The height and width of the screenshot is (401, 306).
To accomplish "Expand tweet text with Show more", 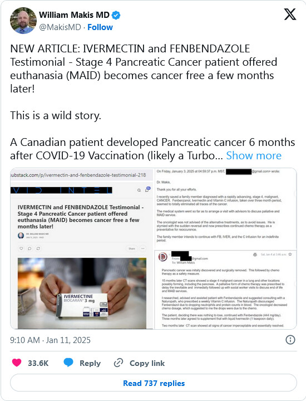I will pyautogui.click(x=254, y=155).
